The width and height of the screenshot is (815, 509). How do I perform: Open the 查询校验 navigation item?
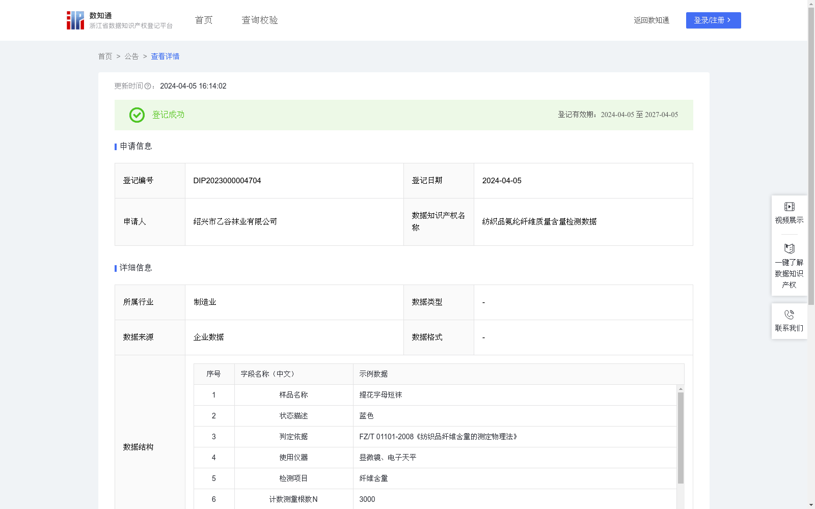click(259, 20)
